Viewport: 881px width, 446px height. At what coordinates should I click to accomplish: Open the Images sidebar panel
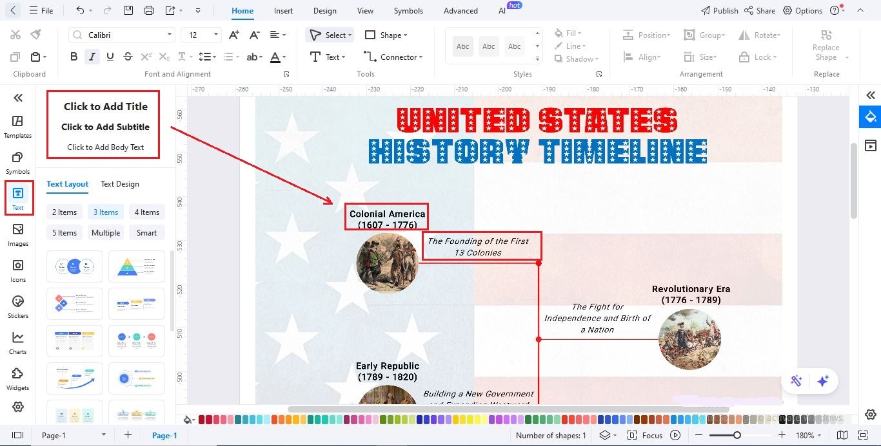click(17, 235)
